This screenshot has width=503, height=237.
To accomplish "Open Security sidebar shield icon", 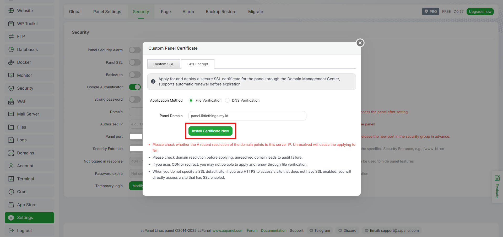I will [x=11, y=88].
